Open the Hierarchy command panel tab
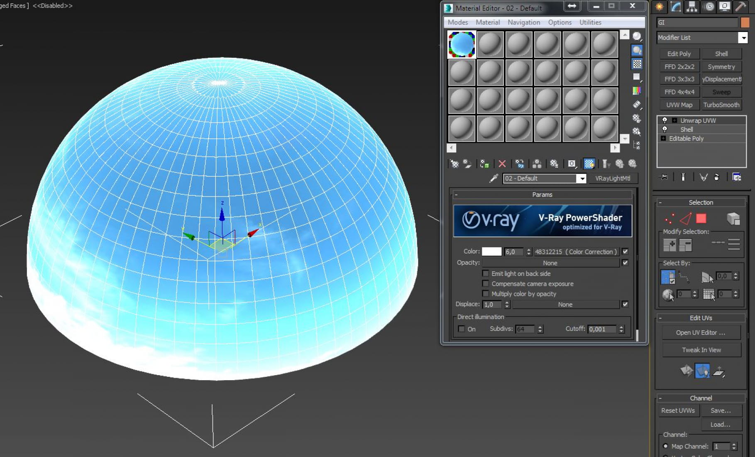Viewport: 755px width, 457px height. [691, 7]
